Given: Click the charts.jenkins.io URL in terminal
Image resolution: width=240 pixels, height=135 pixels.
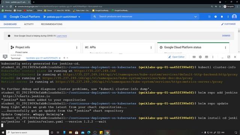Looking at the screenshot, I should (x=27, y=96).
